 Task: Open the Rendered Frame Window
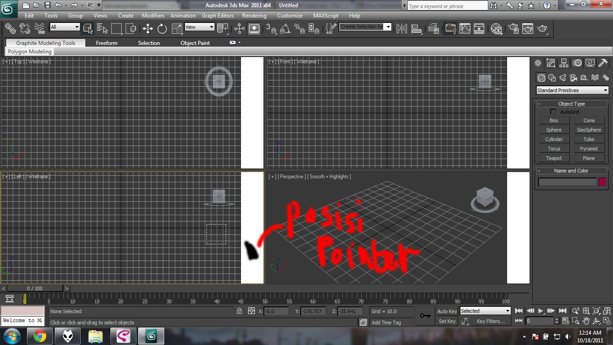click(528, 29)
